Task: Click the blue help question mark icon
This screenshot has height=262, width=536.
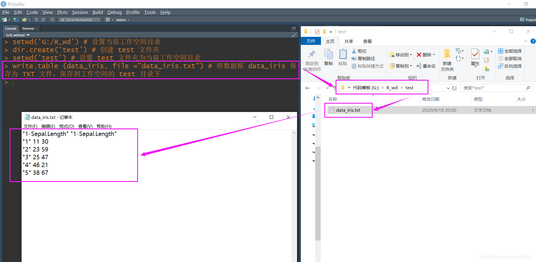Action: point(533,41)
